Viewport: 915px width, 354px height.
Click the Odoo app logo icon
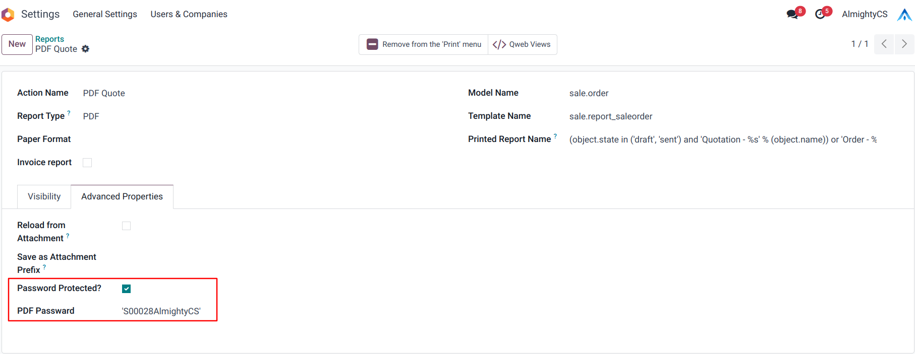8,15
